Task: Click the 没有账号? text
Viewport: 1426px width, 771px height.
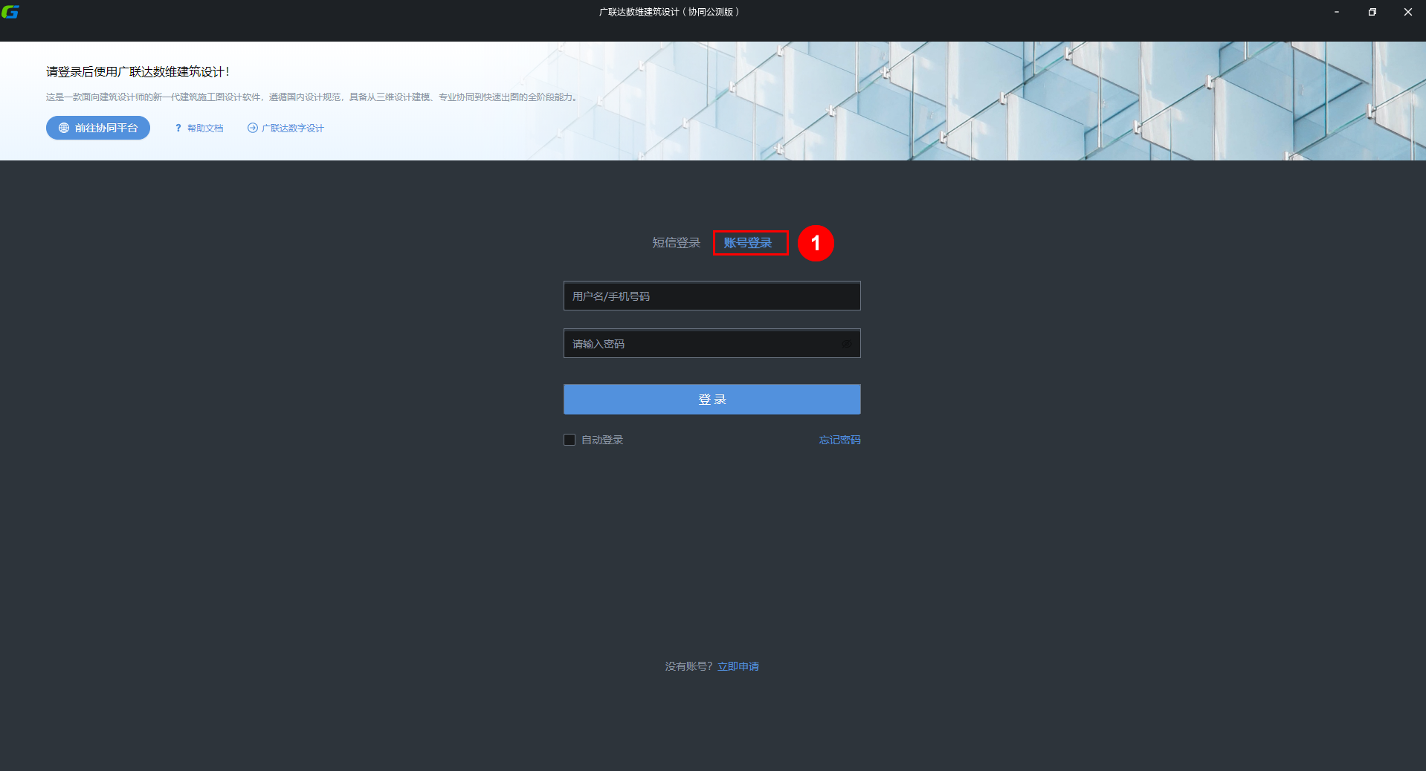Action: tap(688, 666)
